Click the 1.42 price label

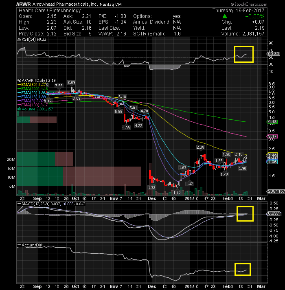[190, 184]
